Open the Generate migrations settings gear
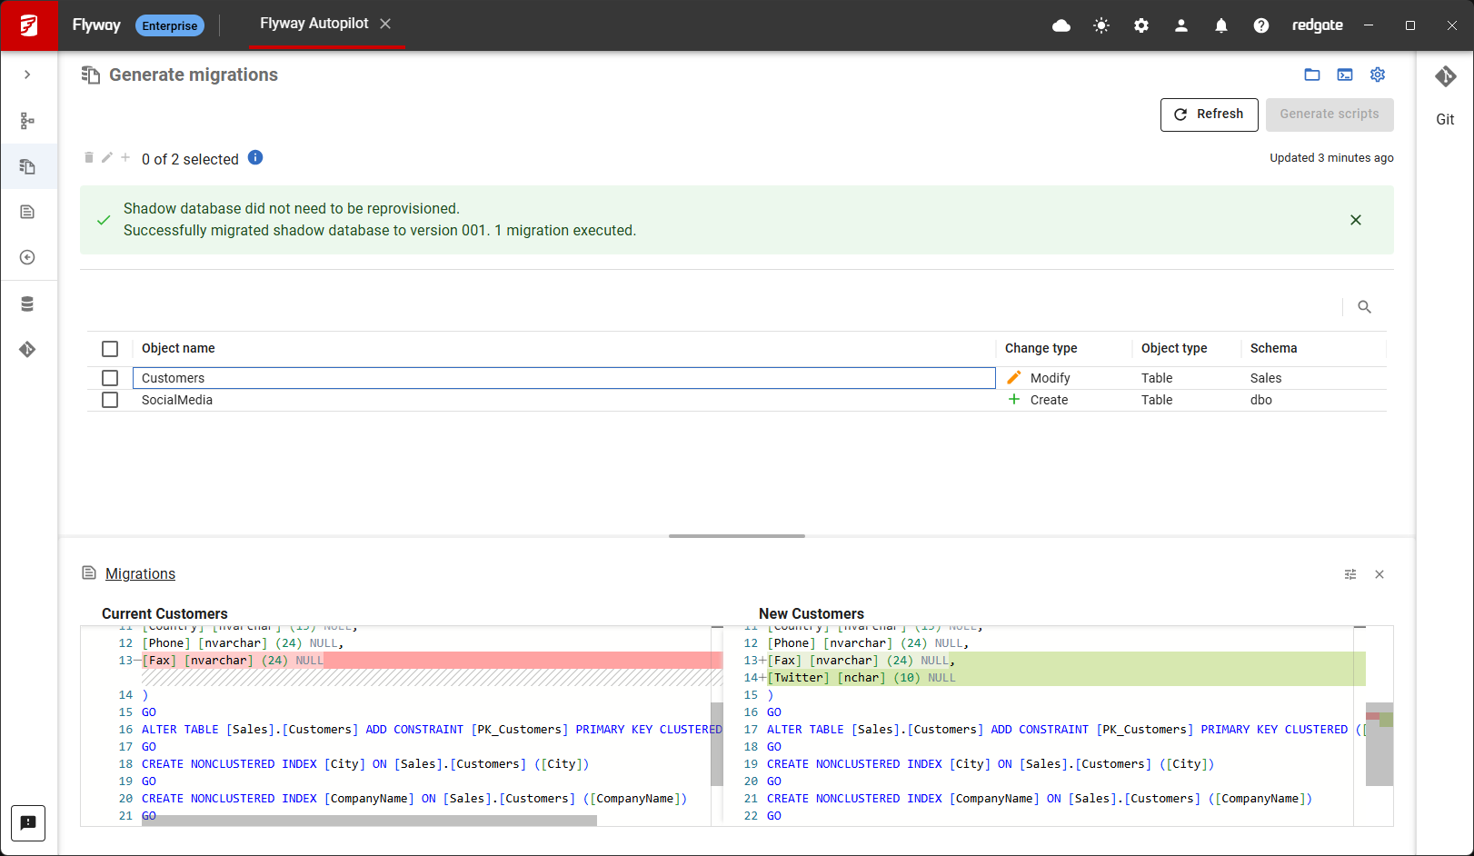 [x=1378, y=75]
